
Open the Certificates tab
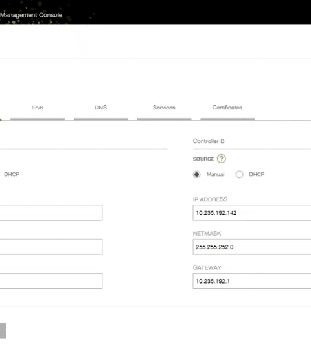point(227,108)
